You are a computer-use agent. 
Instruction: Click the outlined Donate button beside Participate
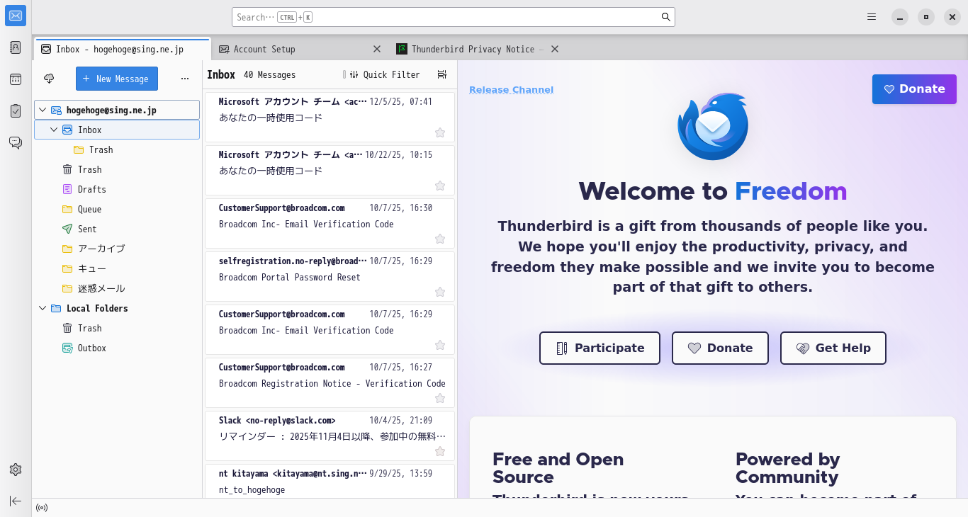click(x=720, y=348)
